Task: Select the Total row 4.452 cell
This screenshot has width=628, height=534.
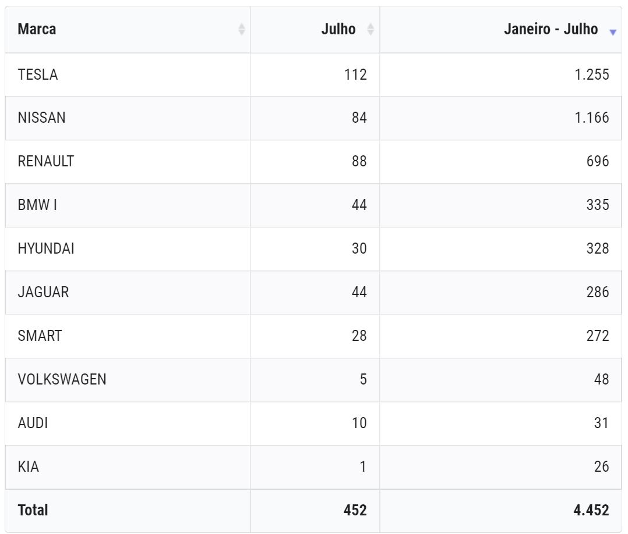Action: point(500,511)
